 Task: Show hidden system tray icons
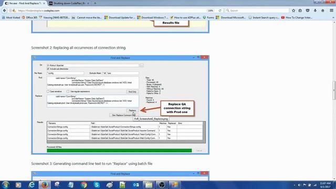[295, 185]
